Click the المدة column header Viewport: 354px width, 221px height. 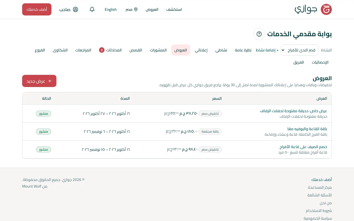point(125,98)
